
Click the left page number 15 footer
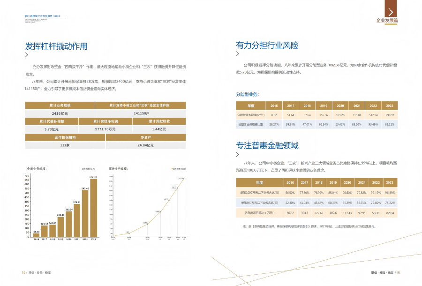point(23,272)
